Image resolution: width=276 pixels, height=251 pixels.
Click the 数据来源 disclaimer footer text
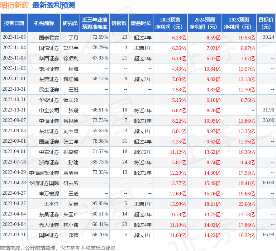58,248
